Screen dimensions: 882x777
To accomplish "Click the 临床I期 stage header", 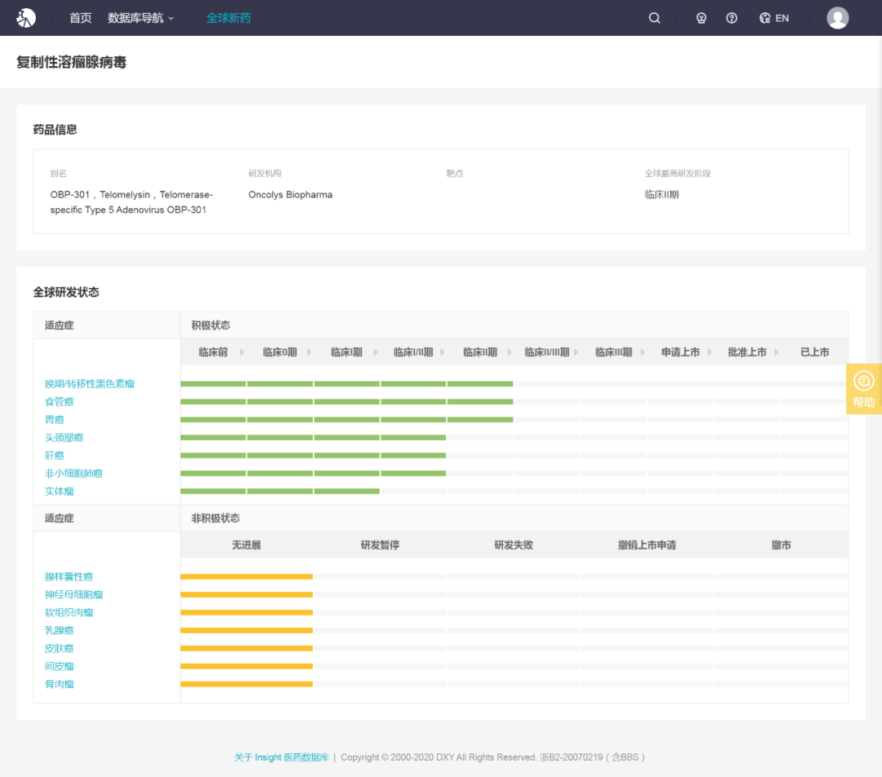I will (346, 353).
